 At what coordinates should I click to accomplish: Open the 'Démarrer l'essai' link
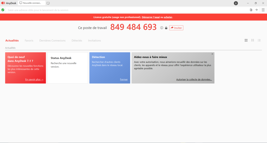tap(151, 17)
